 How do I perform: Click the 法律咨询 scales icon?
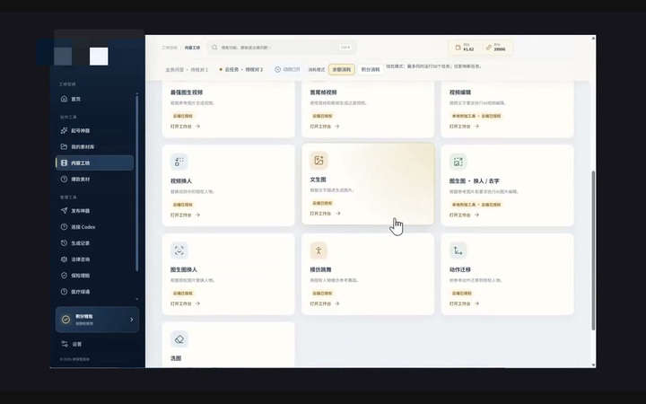pyautogui.click(x=64, y=259)
